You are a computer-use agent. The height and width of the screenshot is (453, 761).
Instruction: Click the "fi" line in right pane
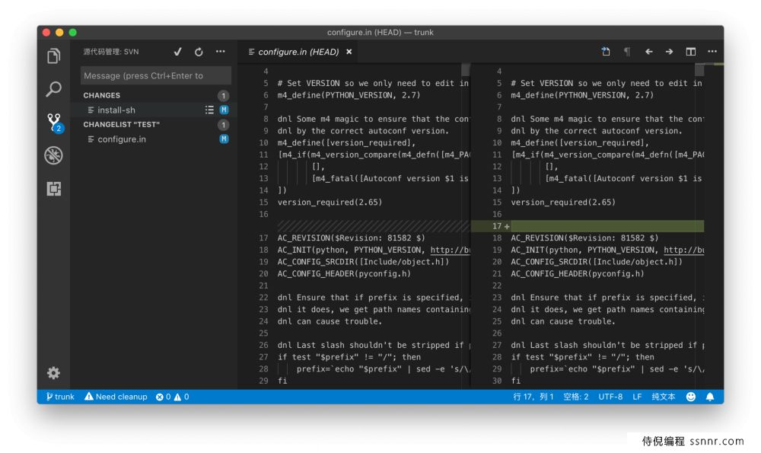tap(515, 381)
